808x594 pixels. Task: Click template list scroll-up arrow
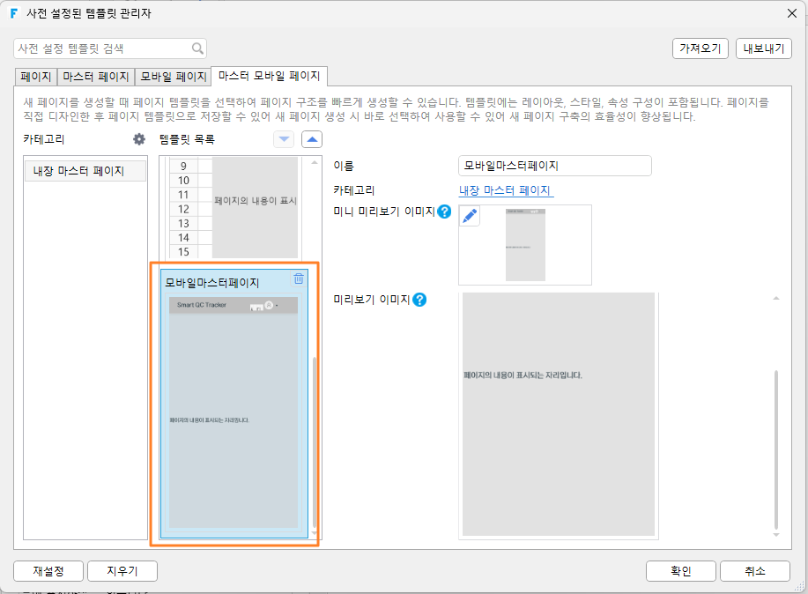point(315,162)
